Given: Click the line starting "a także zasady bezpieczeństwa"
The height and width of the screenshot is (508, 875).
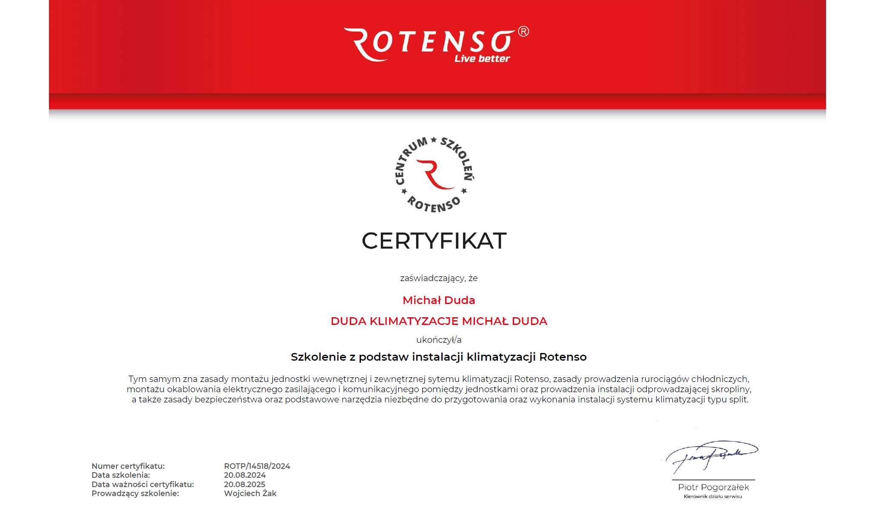Looking at the screenshot, I should pos(440,399).
